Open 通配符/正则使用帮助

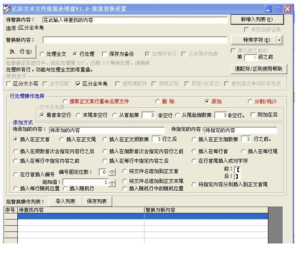coord(258,69)
